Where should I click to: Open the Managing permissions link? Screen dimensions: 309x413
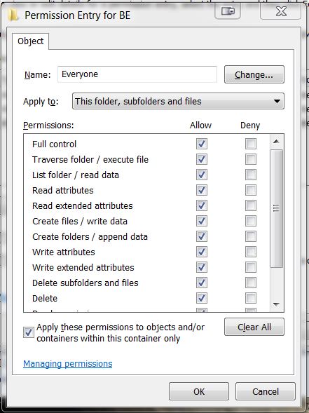68,364
